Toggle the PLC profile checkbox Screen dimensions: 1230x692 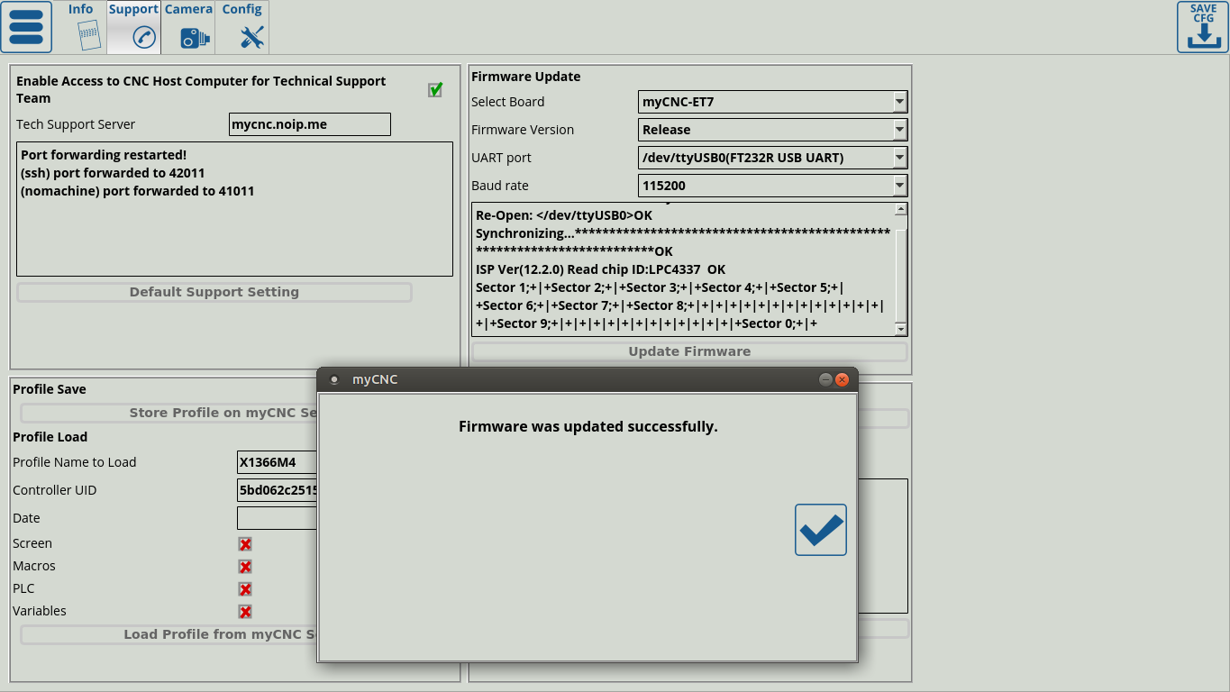click(x=245, y=589)
